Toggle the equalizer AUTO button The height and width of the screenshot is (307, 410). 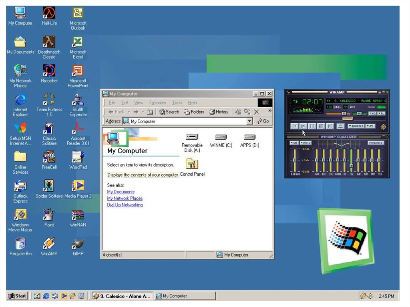tap(306, 143)
